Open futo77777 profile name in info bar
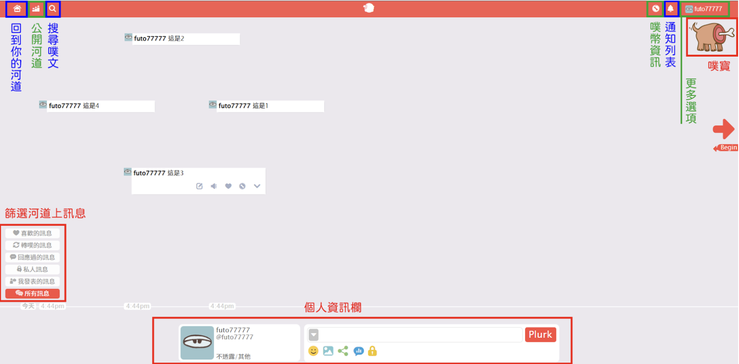This screenshot has height=364, width=739. pos(233,330)
